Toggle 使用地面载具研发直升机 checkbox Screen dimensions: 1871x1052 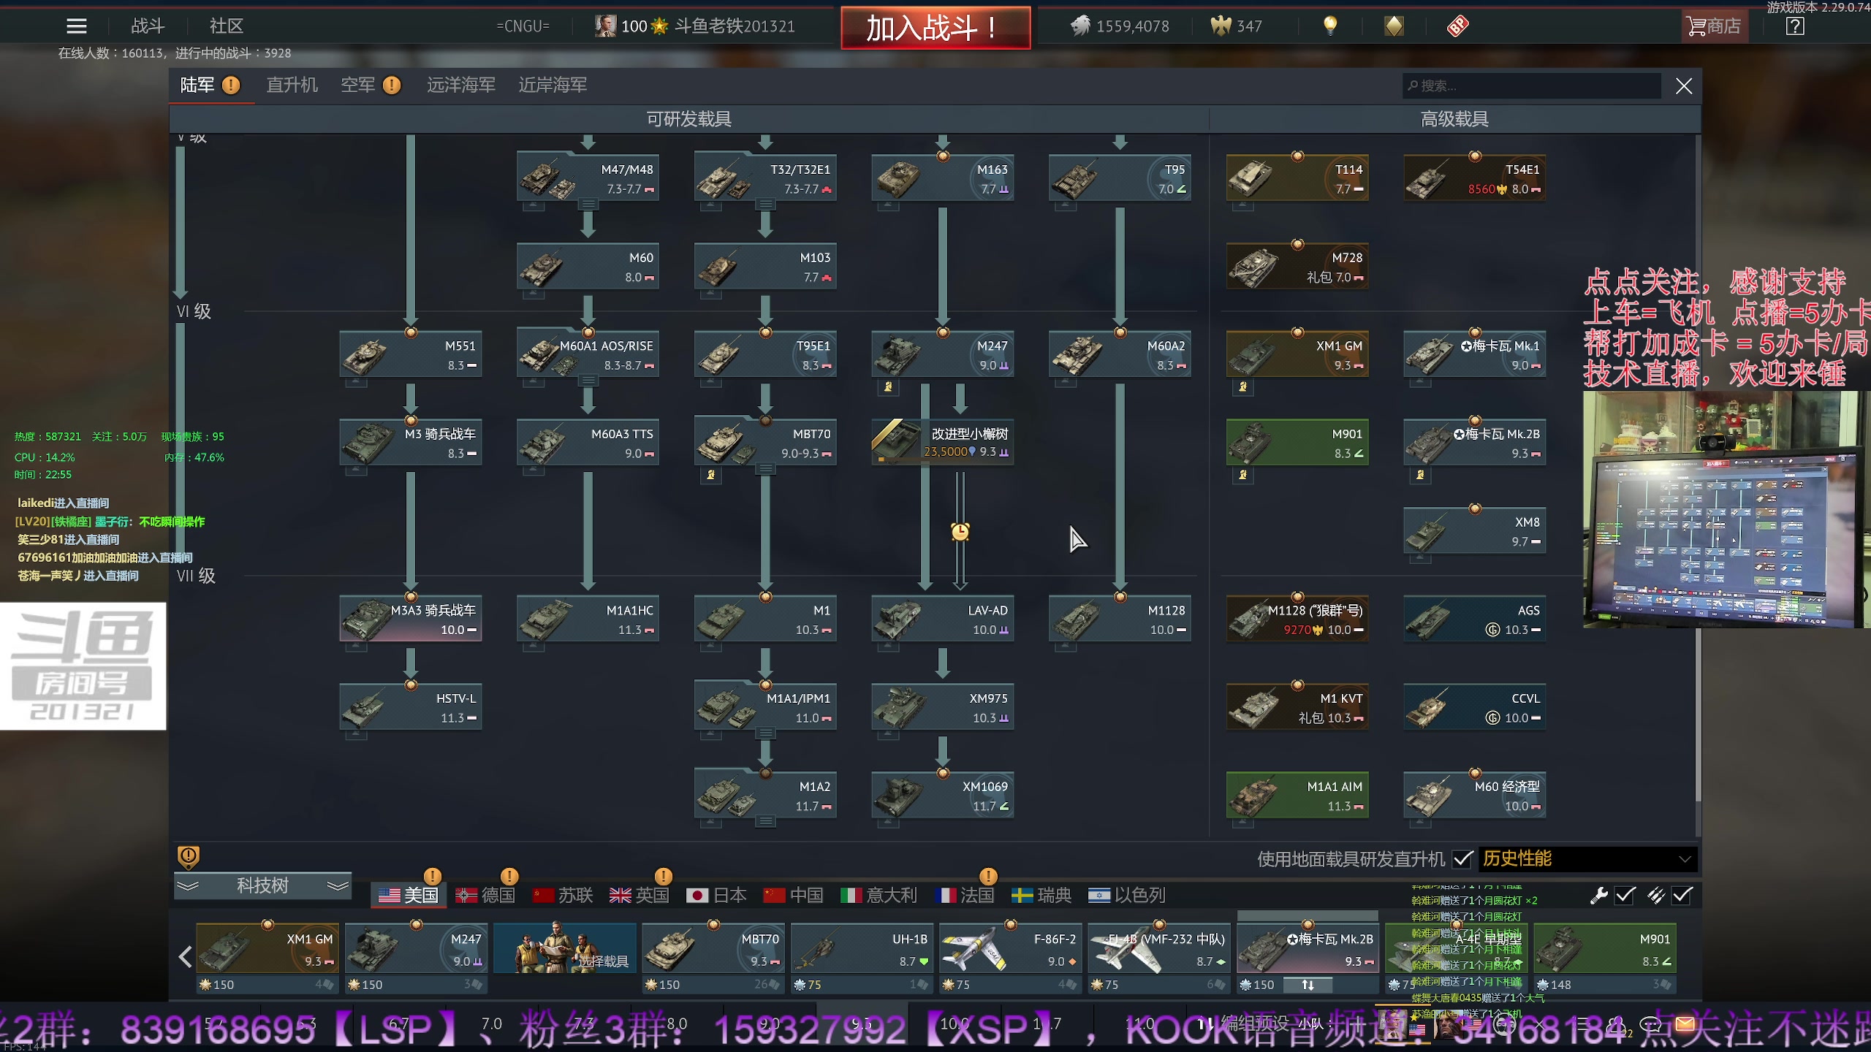tap(1462, 859)
